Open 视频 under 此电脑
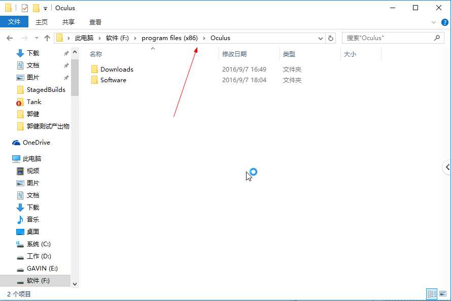 [x=28, y=171]
